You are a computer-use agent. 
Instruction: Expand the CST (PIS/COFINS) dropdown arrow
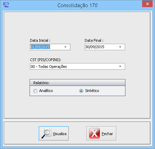click(x=120, y=66)
